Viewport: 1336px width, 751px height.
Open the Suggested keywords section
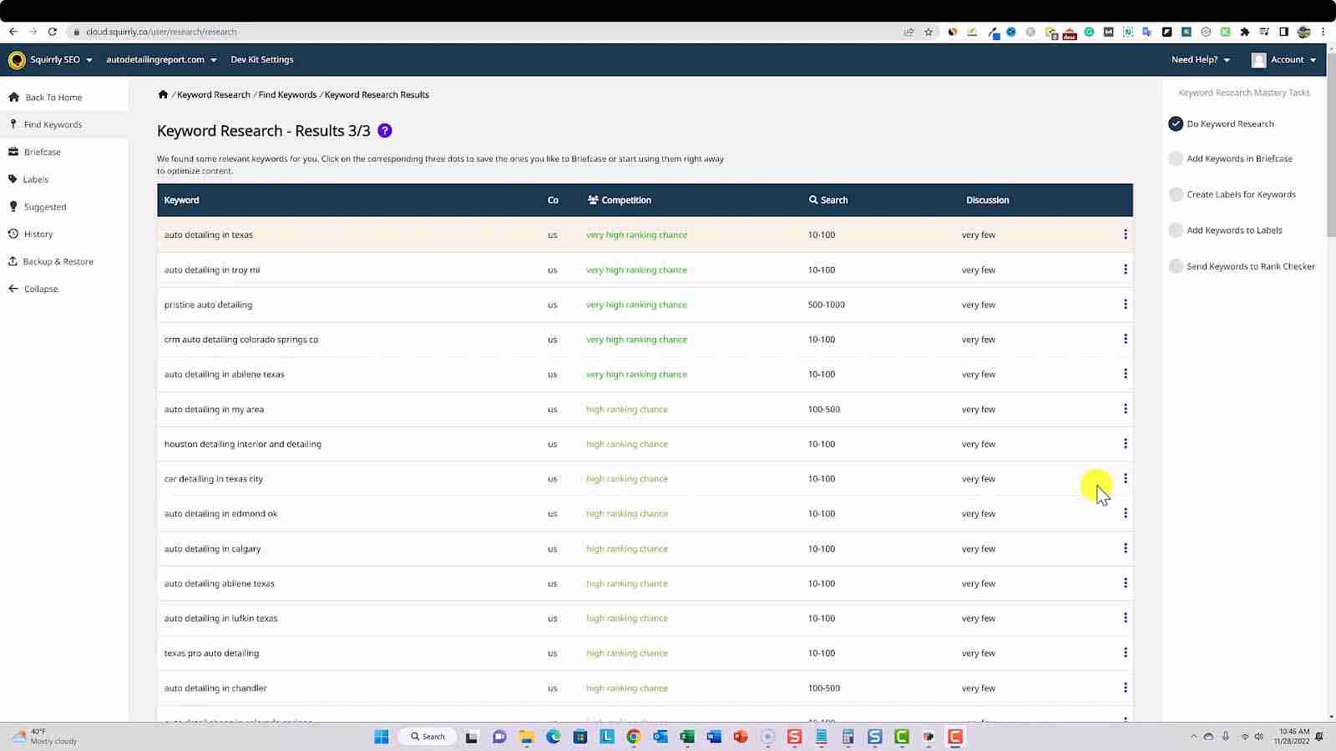(44, 206)
